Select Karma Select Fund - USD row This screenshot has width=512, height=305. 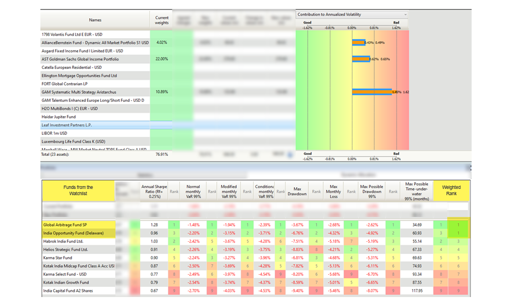coord(79,274)
